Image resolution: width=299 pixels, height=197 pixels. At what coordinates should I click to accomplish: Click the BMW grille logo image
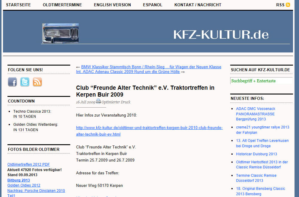(x=60, y=33)
